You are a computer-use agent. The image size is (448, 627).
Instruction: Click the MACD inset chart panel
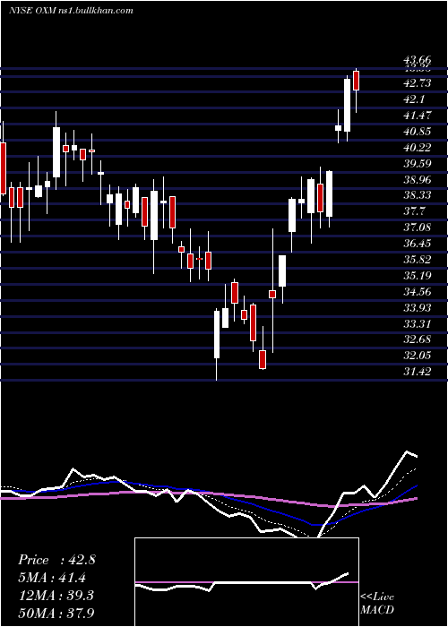click(246, 582)
